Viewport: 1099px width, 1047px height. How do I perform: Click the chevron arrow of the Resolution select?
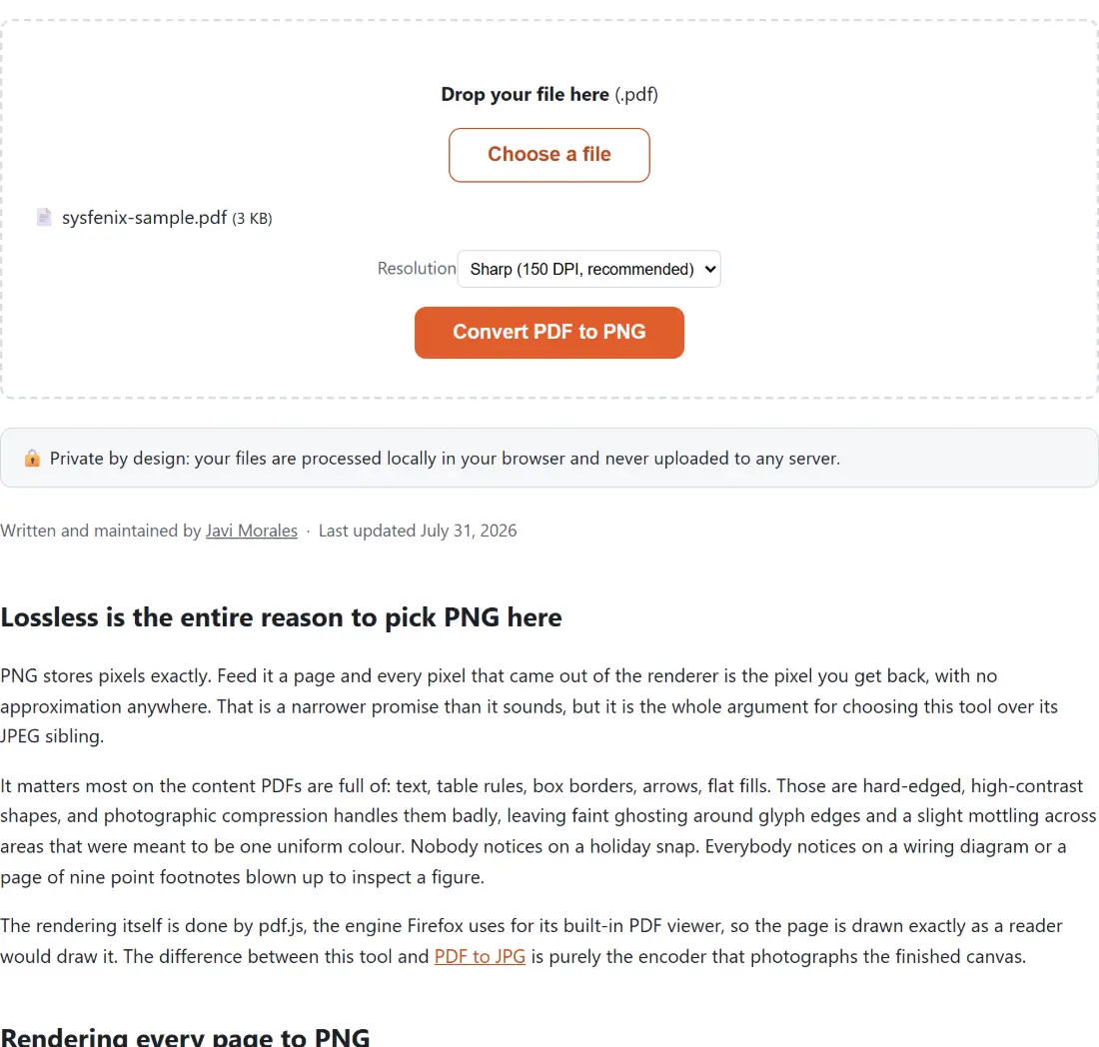[x=710, y=269]
